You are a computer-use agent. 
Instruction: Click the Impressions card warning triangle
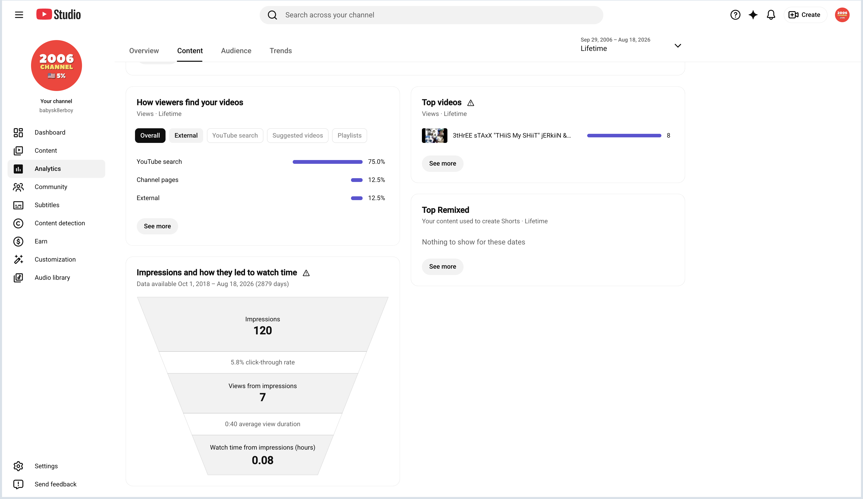click(306, 273)
